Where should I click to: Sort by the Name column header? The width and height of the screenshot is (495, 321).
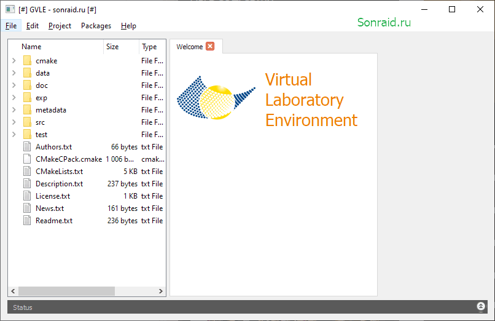click(x=56, y=47)
